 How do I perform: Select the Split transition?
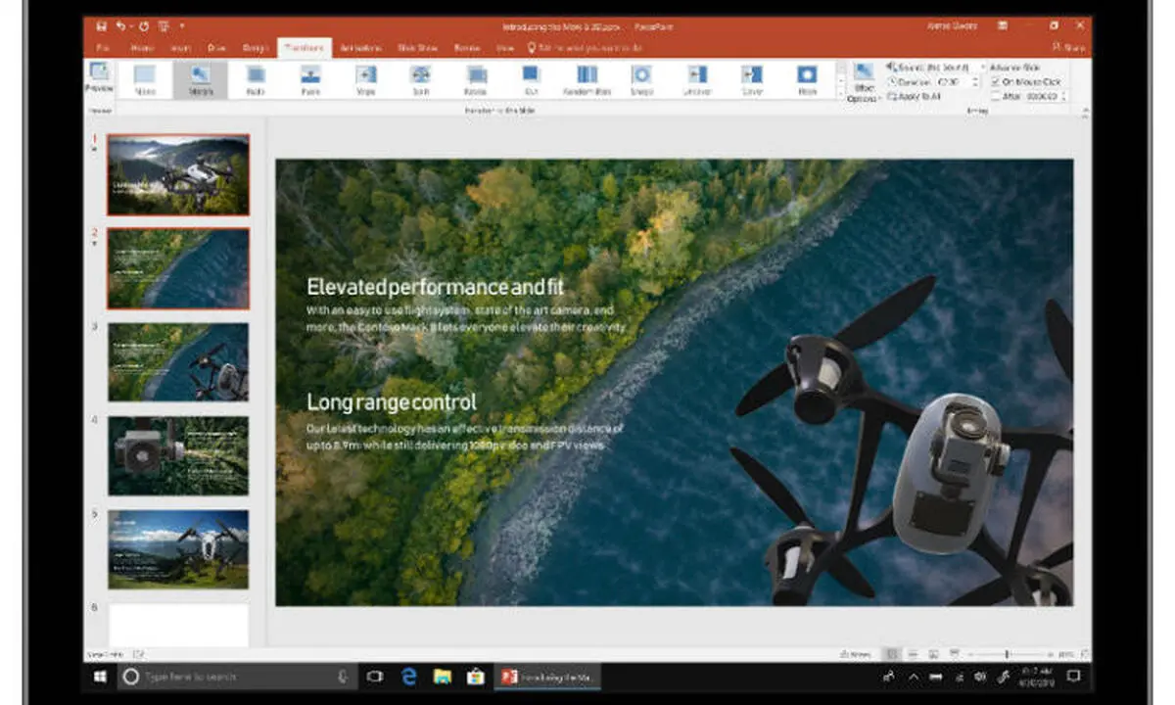pos(421,80)
